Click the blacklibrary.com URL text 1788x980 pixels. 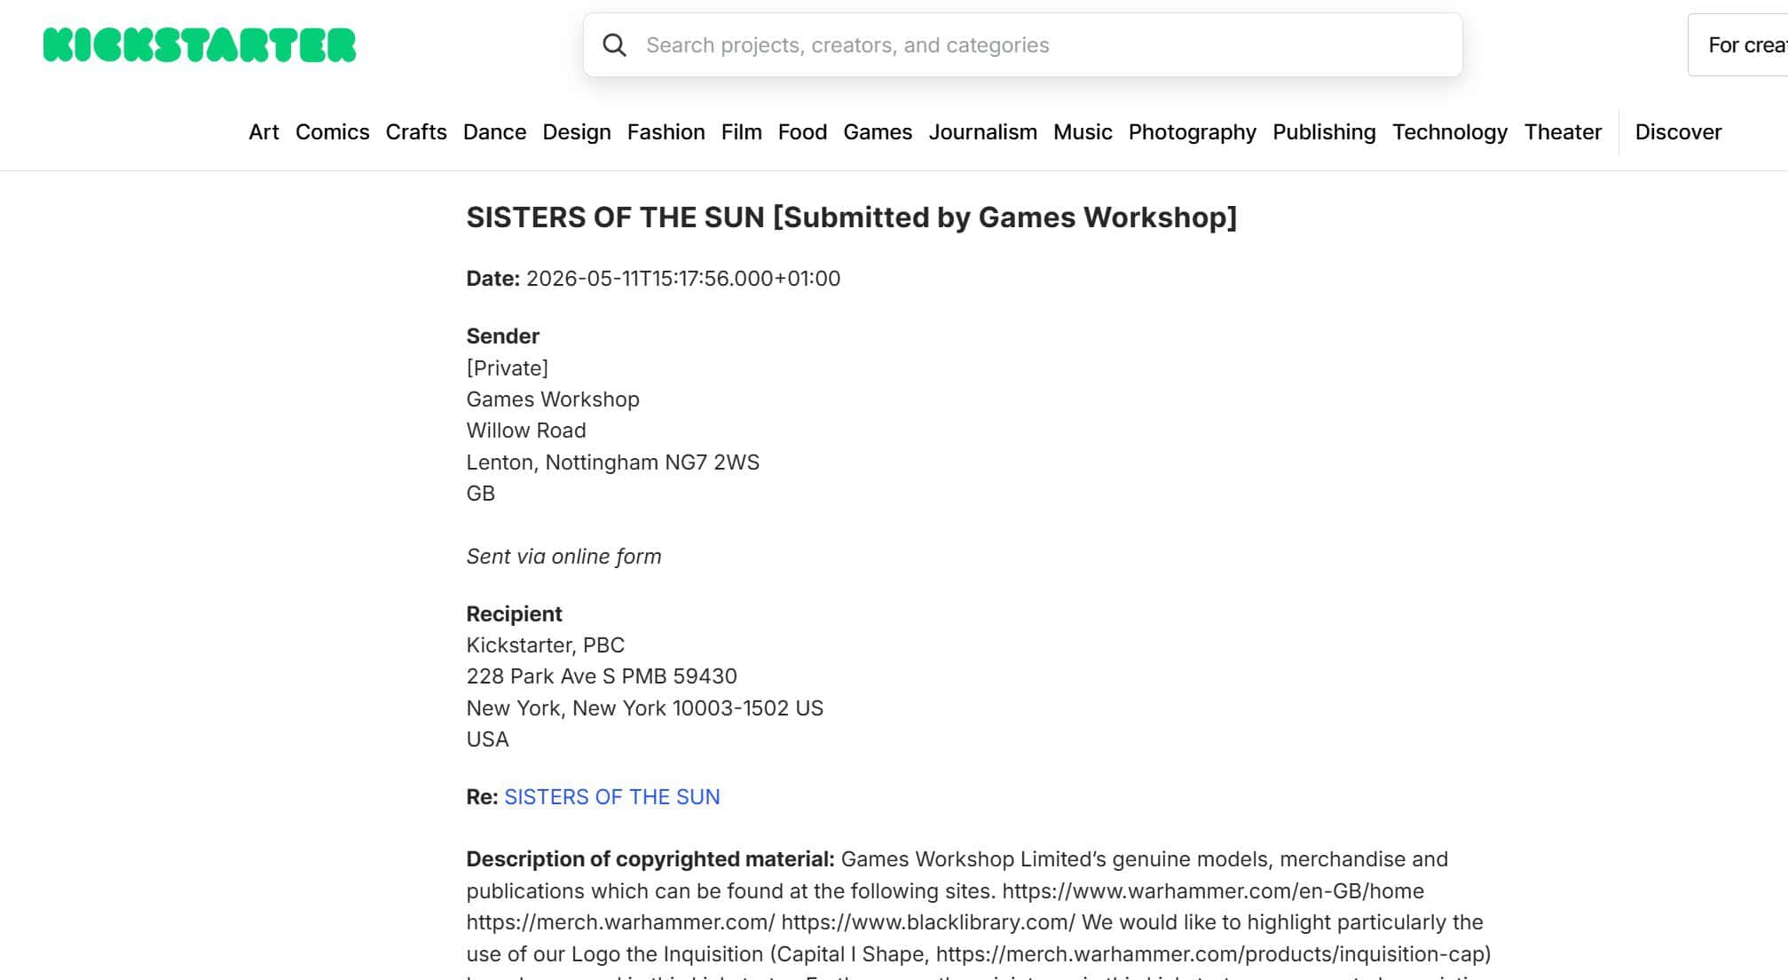pyautogui.click(x=928, y=922)
